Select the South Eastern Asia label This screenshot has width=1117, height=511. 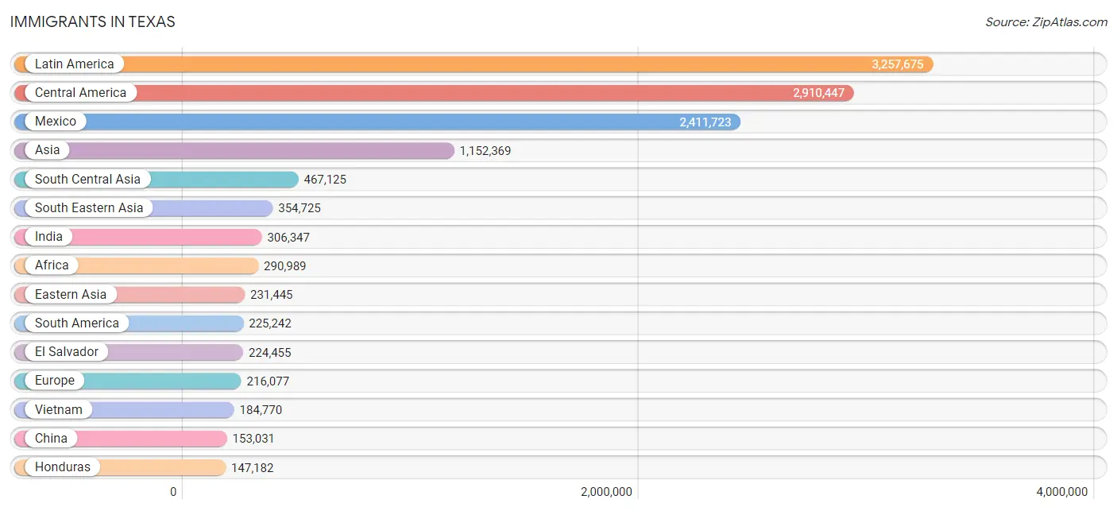point(89,208)
